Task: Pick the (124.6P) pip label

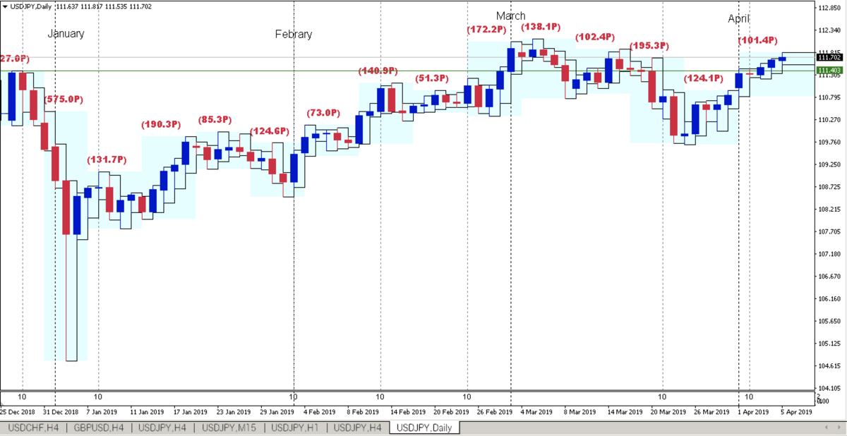Action: (x=270, y=131)
